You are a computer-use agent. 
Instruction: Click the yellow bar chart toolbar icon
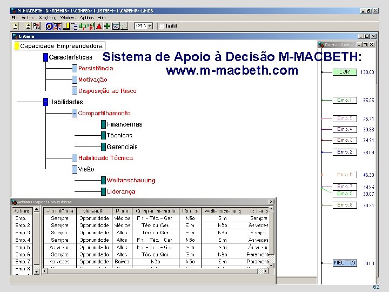pyautogui.click(x=66, y=26)
